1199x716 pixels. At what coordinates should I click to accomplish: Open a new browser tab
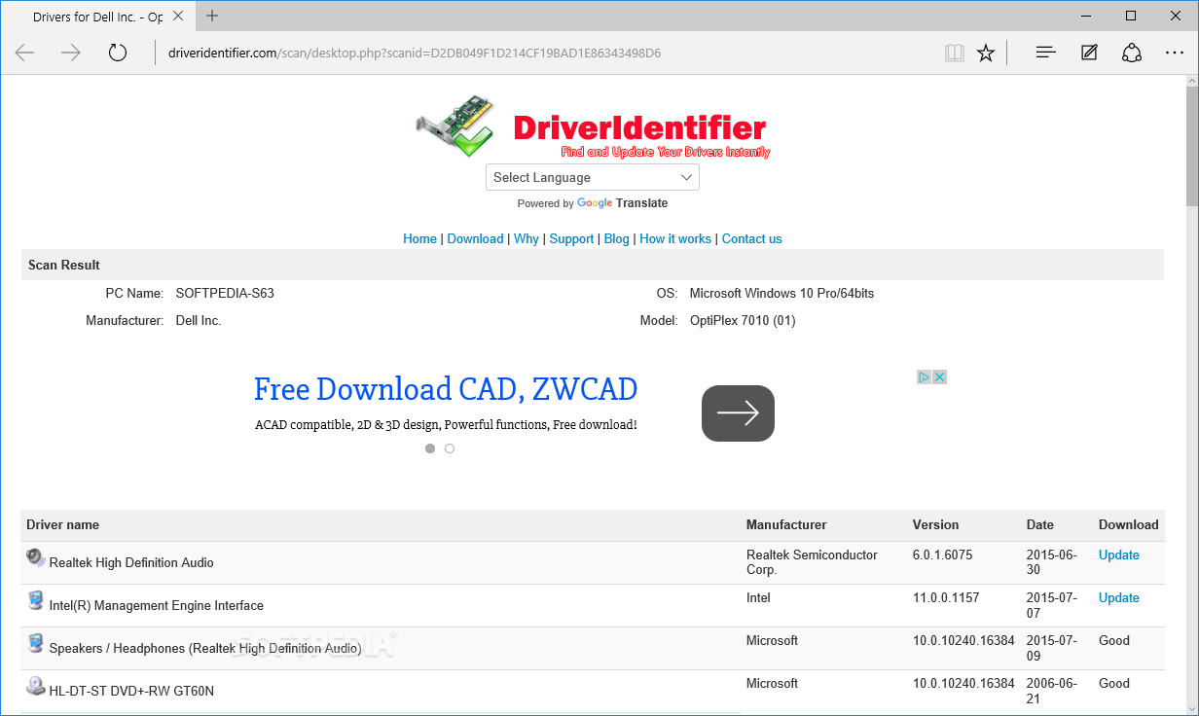point(212,16)
